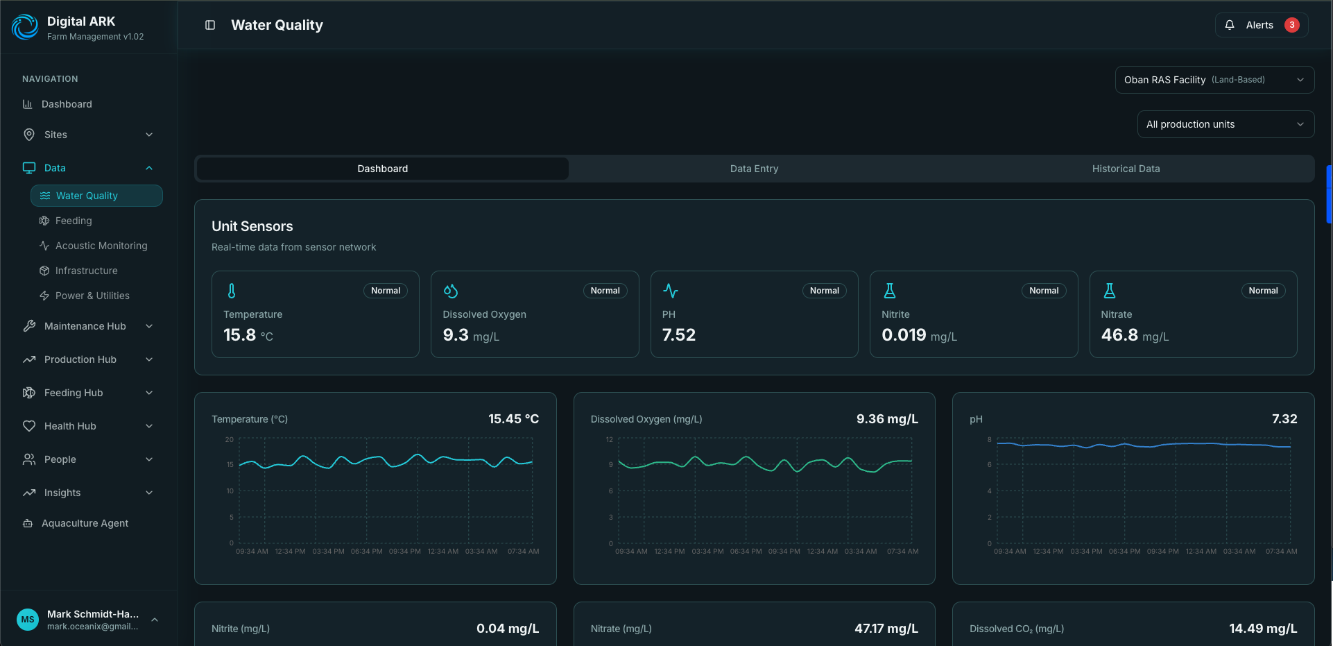Click the Data monitor icon
The width and height of the screenshot is (1333, 646).
[x=29, y=168]
